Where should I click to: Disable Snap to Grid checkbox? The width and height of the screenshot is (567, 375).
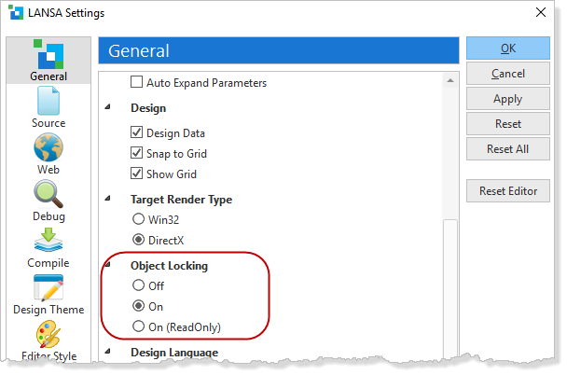[136, 153]
